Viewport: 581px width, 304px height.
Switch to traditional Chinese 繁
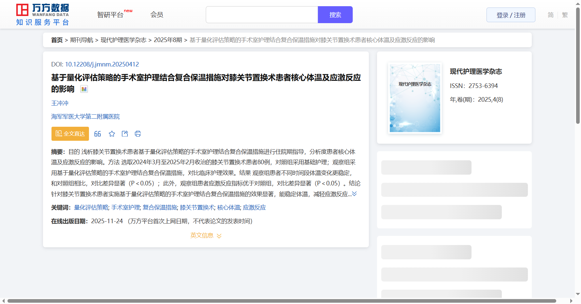(565, 15)
